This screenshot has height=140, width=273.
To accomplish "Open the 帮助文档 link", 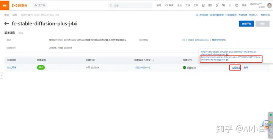I will coord(265,15).
